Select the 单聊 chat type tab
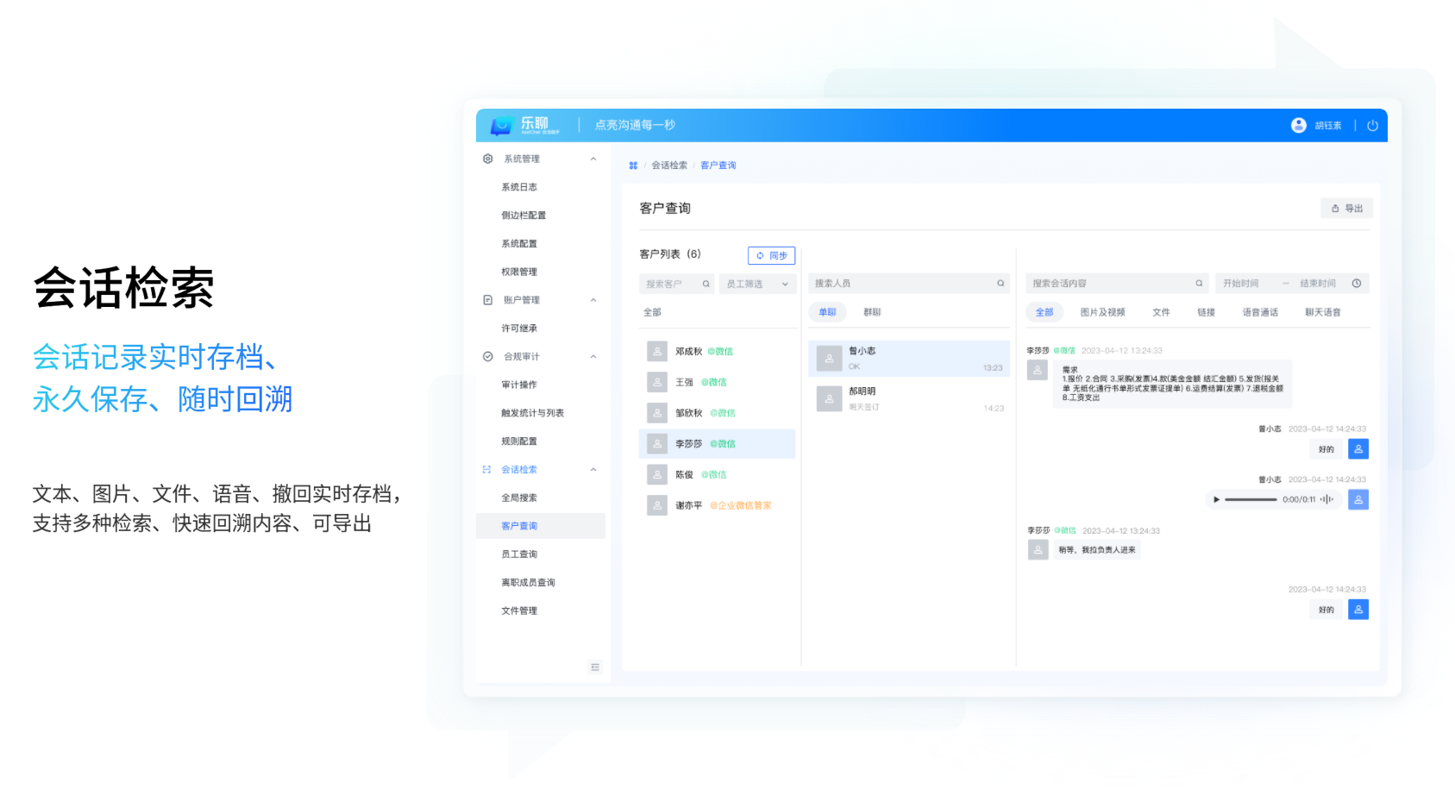Viewport: 1455px width, 795px height. (x=827, y=312)
